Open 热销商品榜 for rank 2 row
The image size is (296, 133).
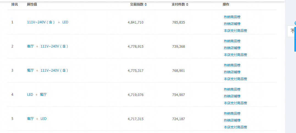(x=232, y=41)
